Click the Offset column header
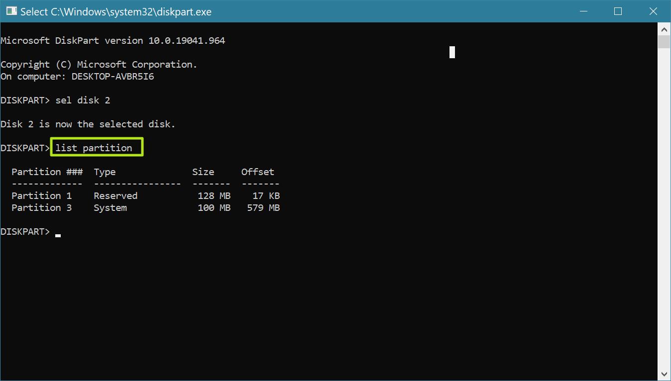 click(x=257, y=172)
